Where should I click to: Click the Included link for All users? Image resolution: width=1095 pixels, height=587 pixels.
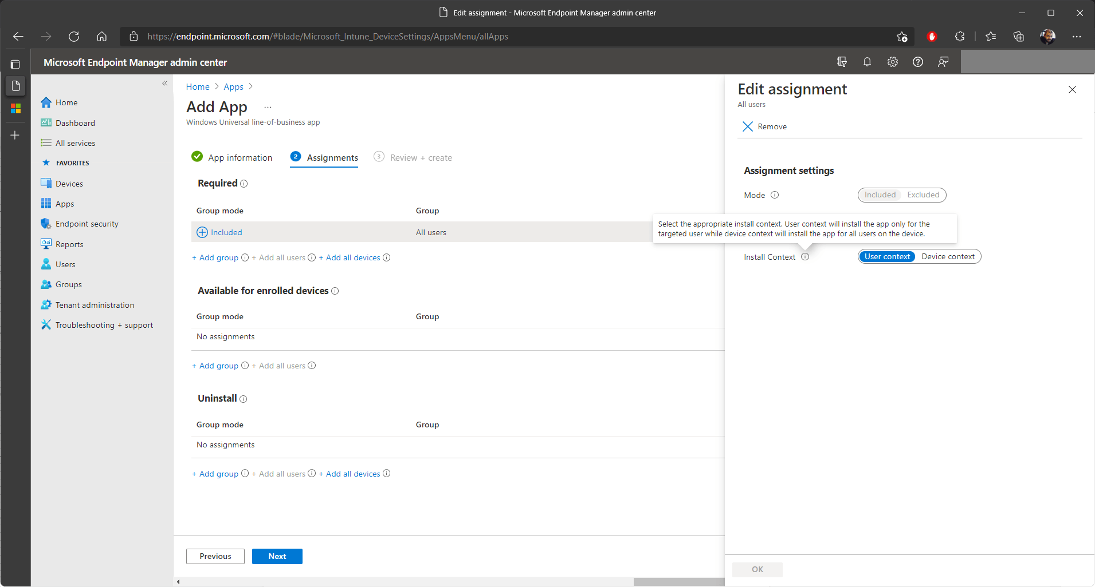(x=226, y=232)
